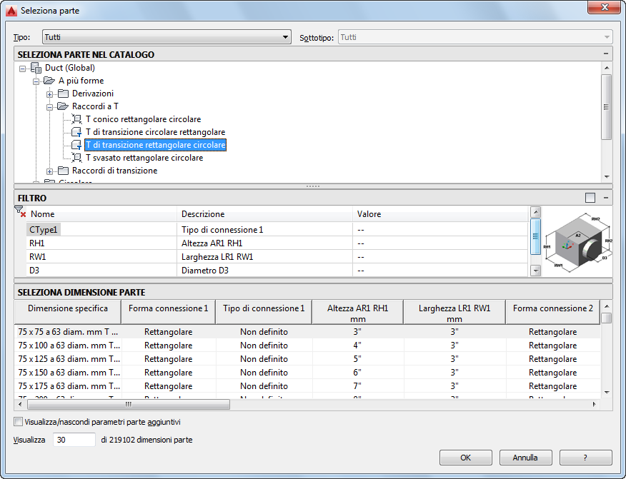This screenshot has height=479, width=626.
Task: Select the 75 x 100 a 63 diam. row
Action: coord(307,346)
